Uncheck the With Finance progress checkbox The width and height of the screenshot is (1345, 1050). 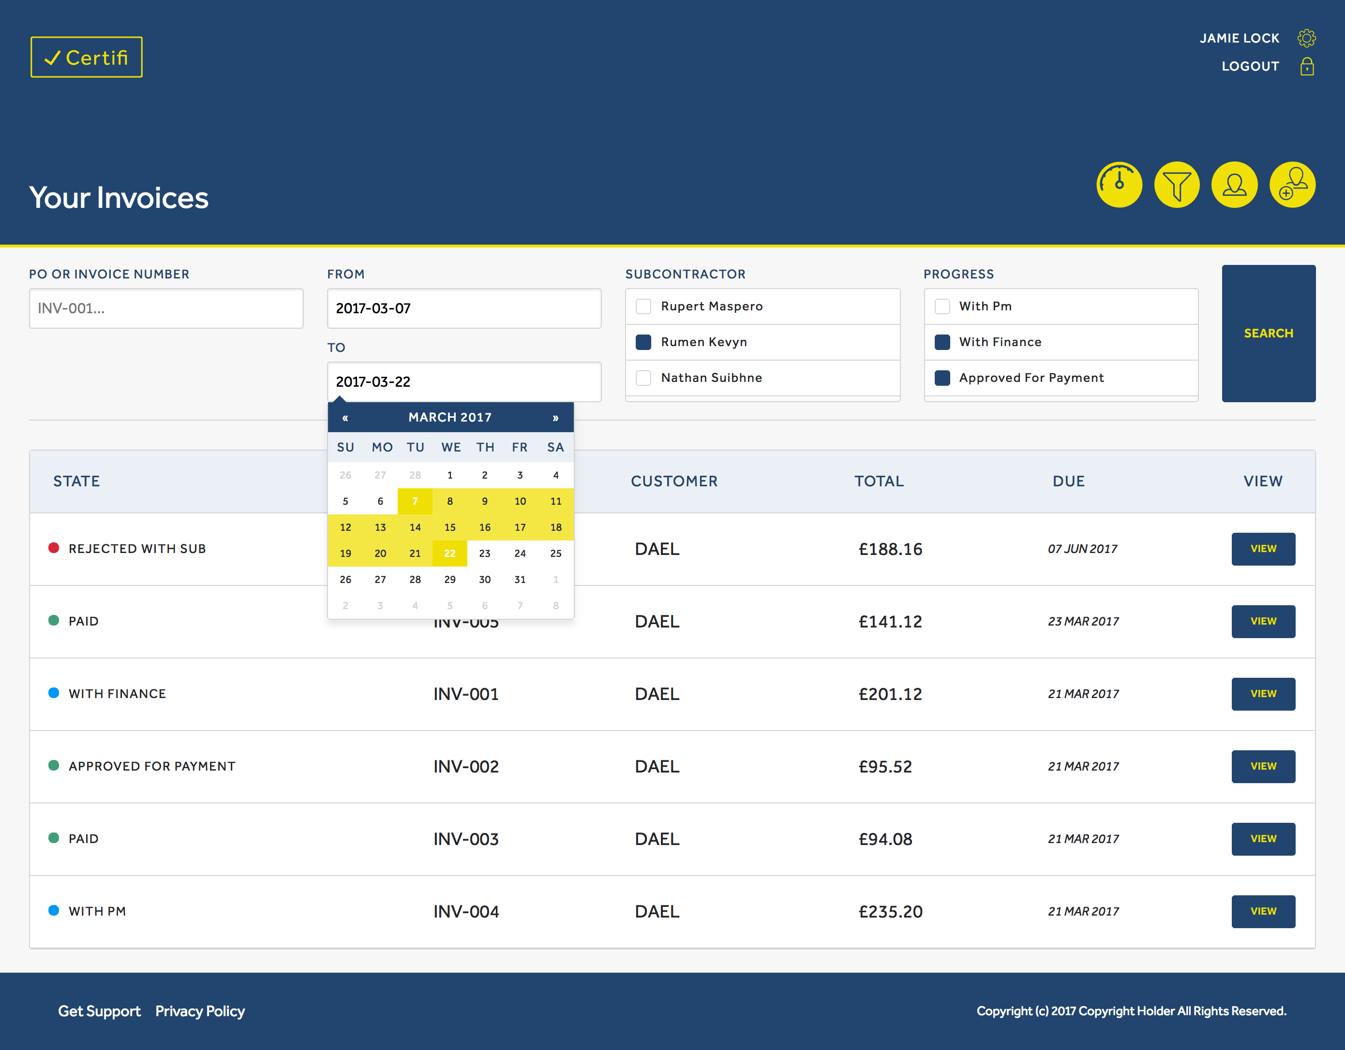(941, 342)
